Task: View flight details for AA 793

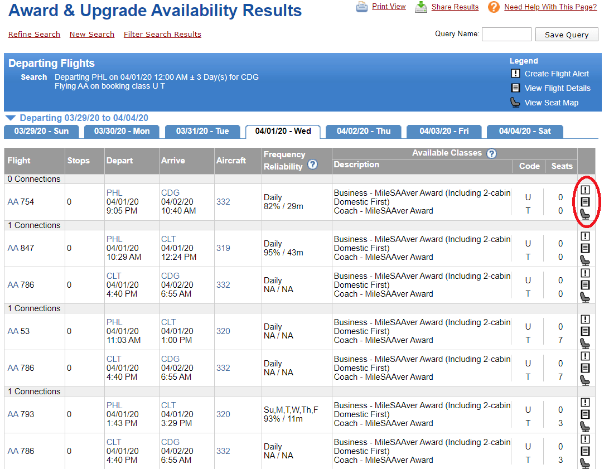Action: [585, 414]
